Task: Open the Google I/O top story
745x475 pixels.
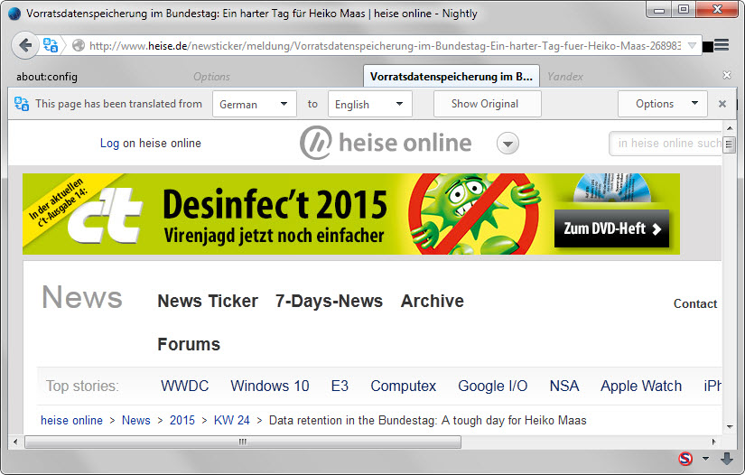Action: (492, 386)
